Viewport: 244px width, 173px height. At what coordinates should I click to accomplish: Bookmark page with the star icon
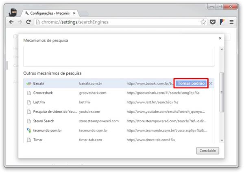click(203, 22)
